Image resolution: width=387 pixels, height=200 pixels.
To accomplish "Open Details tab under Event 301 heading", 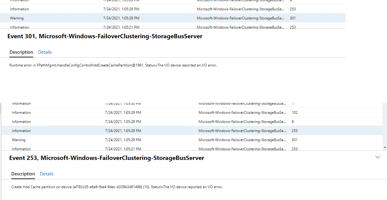I will (45, 52).
